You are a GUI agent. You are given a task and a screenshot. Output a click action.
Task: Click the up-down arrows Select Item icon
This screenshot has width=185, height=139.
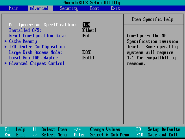[x=35, y=129]
